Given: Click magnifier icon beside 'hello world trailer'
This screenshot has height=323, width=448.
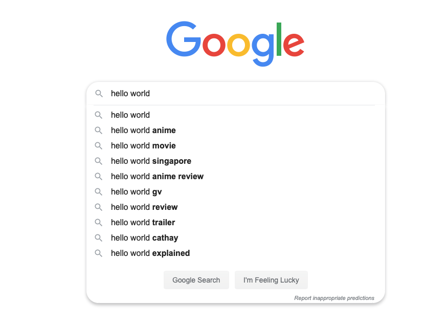Looking at the screenshot, I should pos(99,223).
